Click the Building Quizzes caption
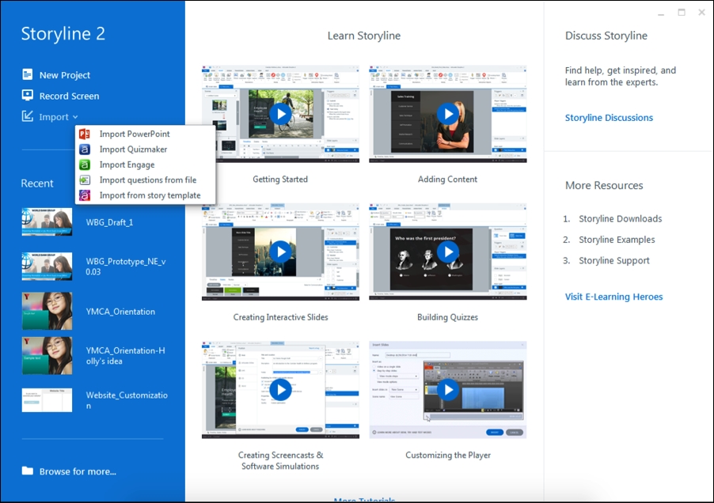The height and width of the screenshot is (503, 714). [447, 317]
